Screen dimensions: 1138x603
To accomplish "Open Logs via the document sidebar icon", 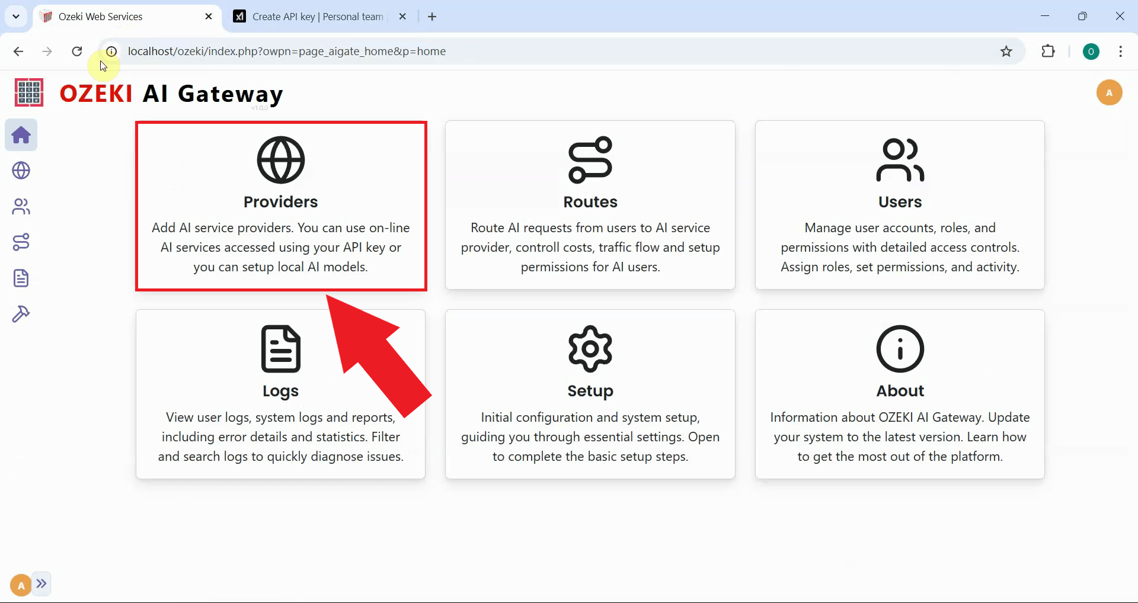I will pos(21,278).
